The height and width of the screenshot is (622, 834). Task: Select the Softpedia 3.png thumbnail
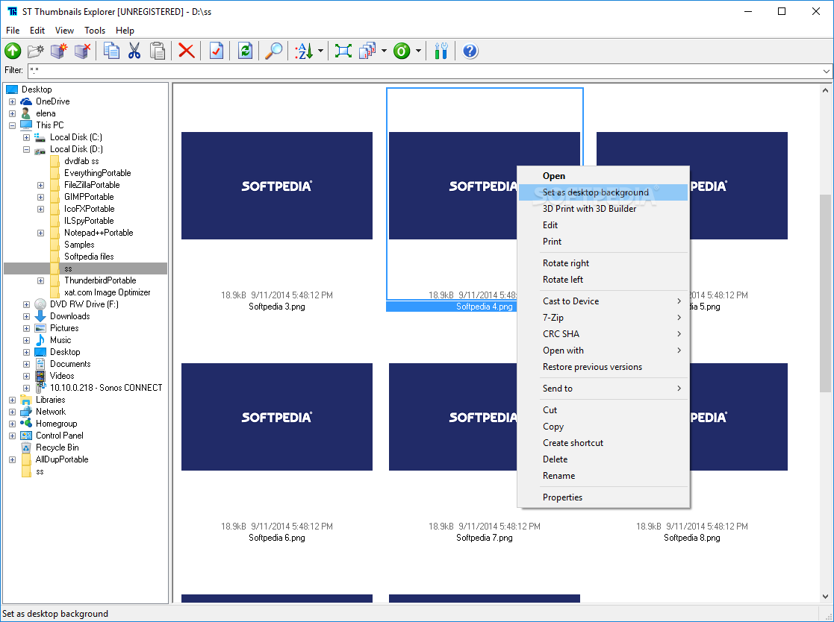[x=276, y=186]
